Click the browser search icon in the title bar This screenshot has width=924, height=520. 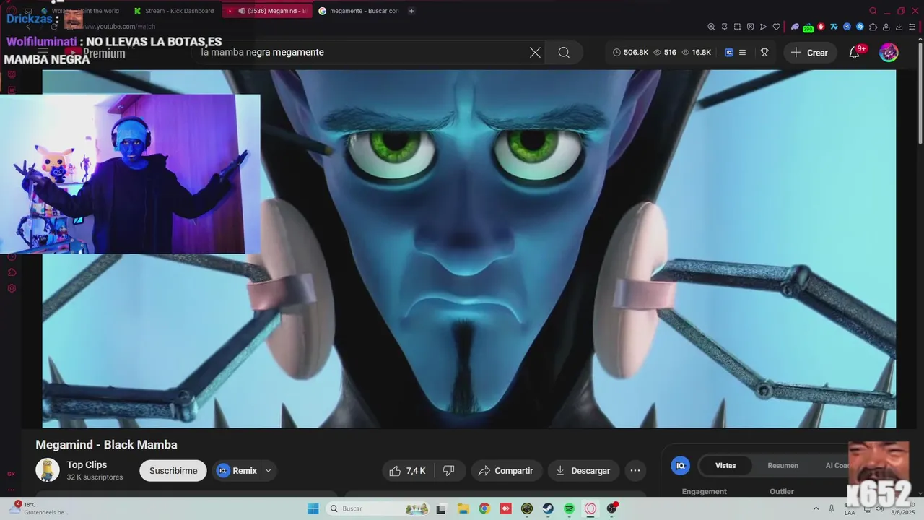(873, 11)
